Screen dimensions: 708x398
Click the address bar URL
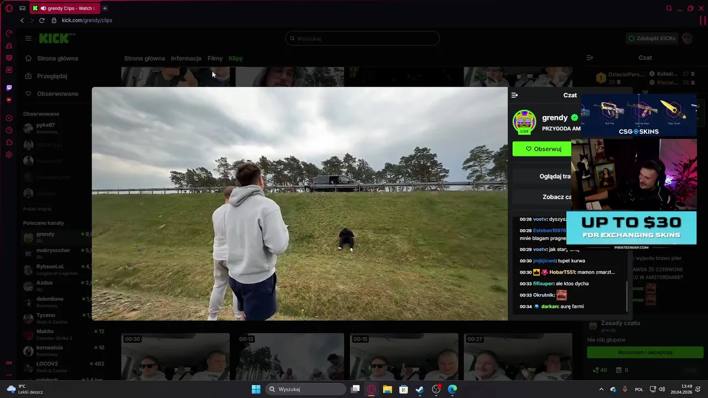87,20
